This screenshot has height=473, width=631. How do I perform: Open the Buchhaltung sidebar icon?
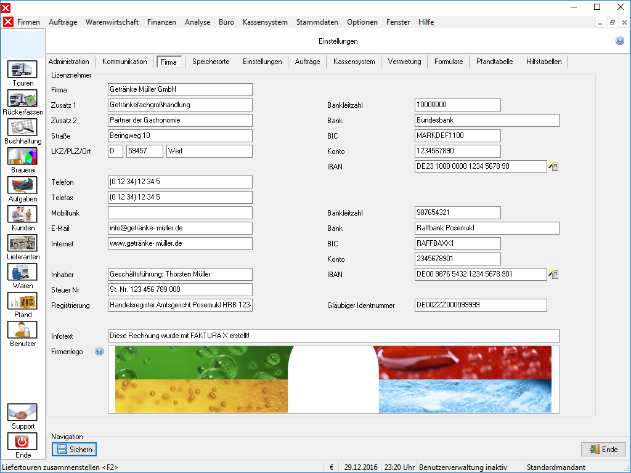point(22,127)
